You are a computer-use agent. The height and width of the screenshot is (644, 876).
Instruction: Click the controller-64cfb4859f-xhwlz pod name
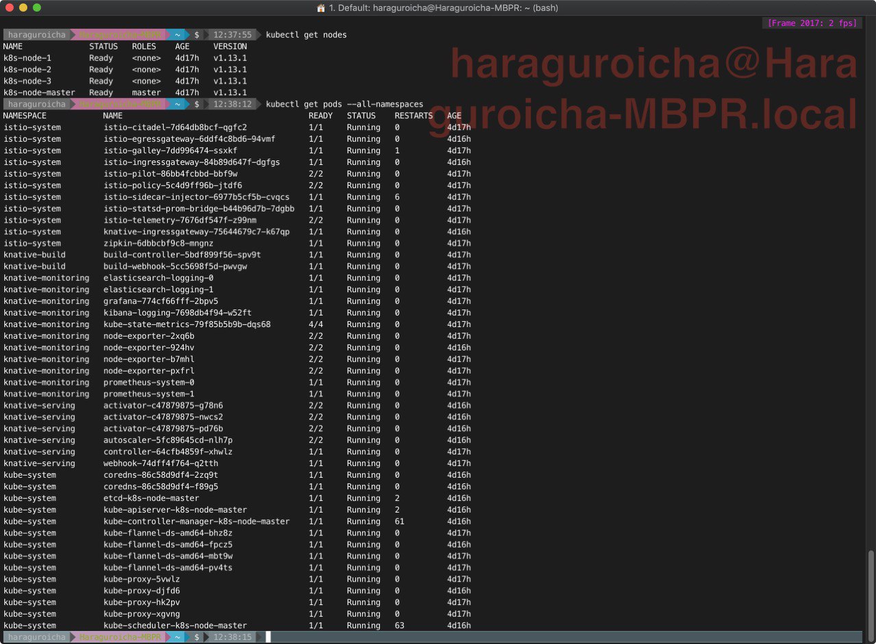pyautogui.click(x=168, y=452)
